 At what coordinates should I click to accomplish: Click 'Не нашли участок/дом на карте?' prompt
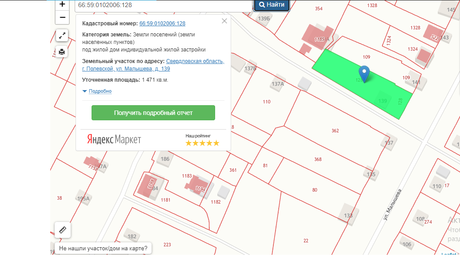pos(103,248)
